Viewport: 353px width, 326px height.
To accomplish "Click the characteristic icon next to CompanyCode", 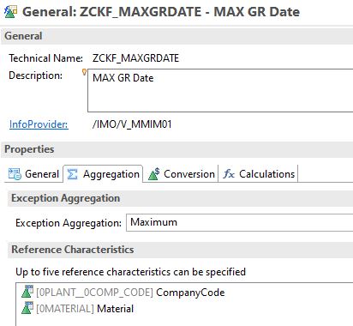I will tap(27, 292).
